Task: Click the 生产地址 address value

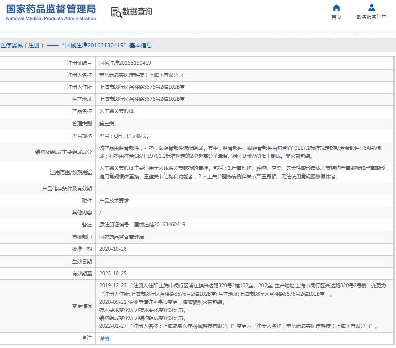Action: click(142, 99)
